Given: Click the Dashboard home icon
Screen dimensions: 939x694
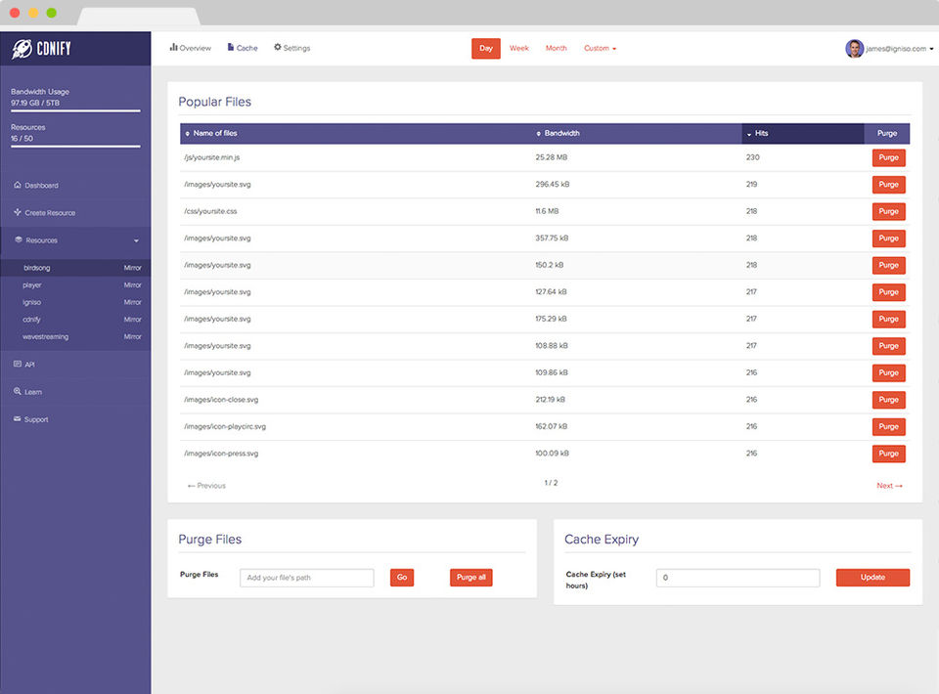Looking at the screenshot, I should click(x=18, y=185).
